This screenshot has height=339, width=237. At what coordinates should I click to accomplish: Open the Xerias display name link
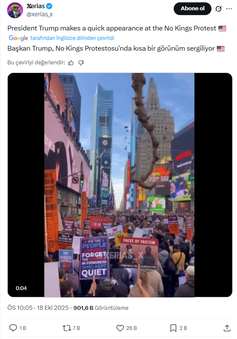click(x=36, y=6)
